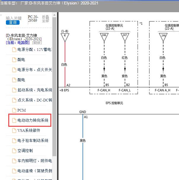This screenshot has width=179, height=180.
Task: Open second 配电 document icon
Action: (14, 80)
